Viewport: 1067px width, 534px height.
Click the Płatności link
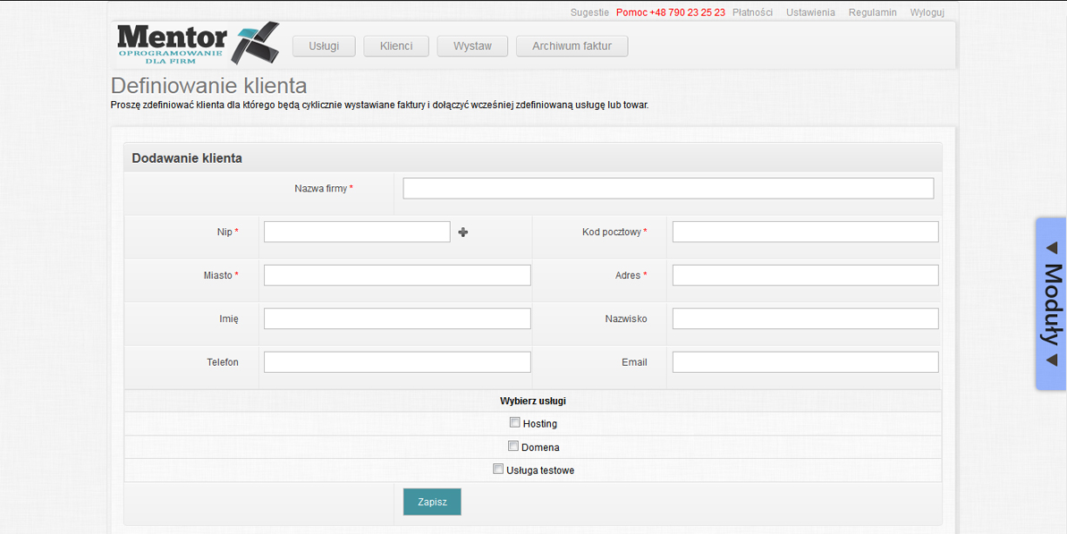coord(752,13)
